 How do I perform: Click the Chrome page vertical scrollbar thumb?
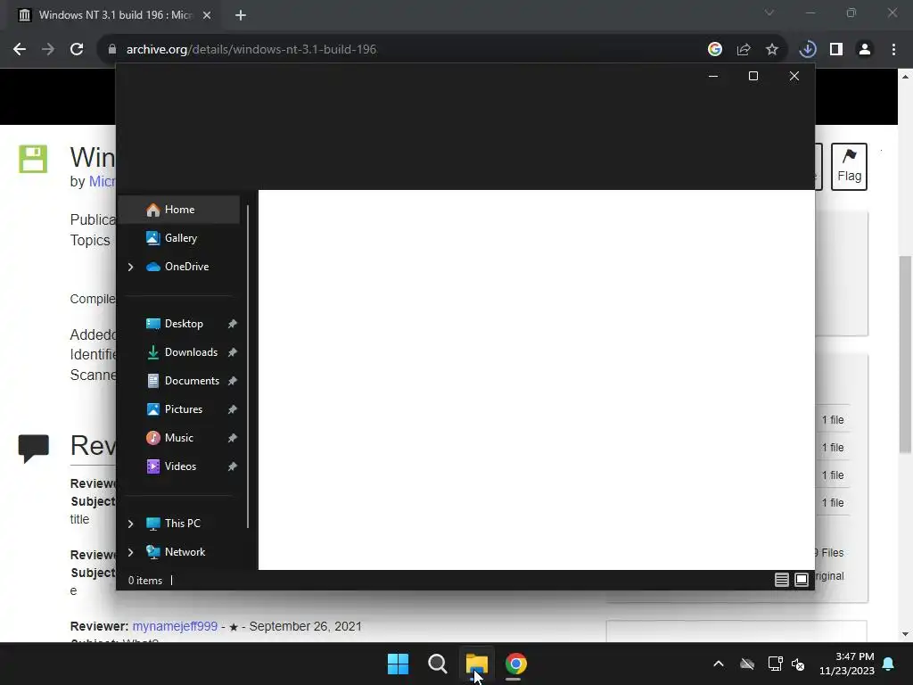tap(906, 354)
